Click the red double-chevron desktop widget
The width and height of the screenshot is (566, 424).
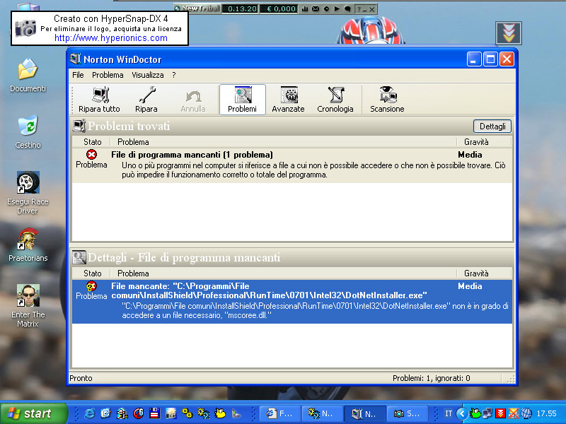509,33
